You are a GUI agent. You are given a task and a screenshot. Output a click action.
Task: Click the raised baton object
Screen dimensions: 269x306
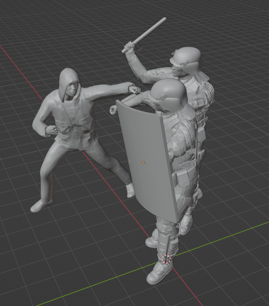(144, 35)
